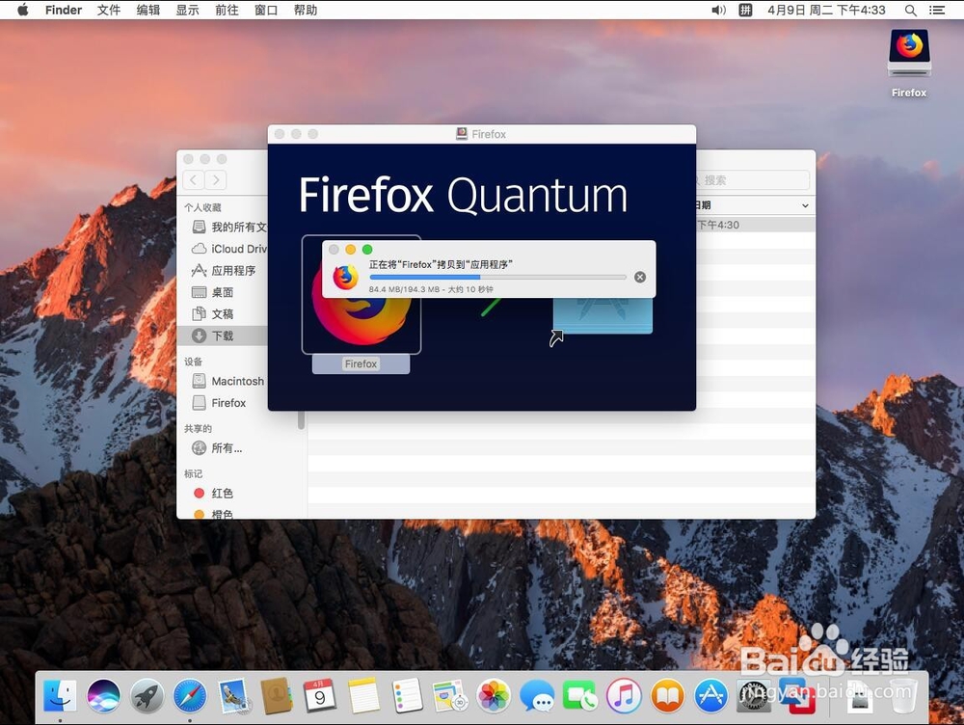Viewport: 964px width, 725px height.
Task: Open the Firefox disk image on the desktop
Action: pos(909,63)
